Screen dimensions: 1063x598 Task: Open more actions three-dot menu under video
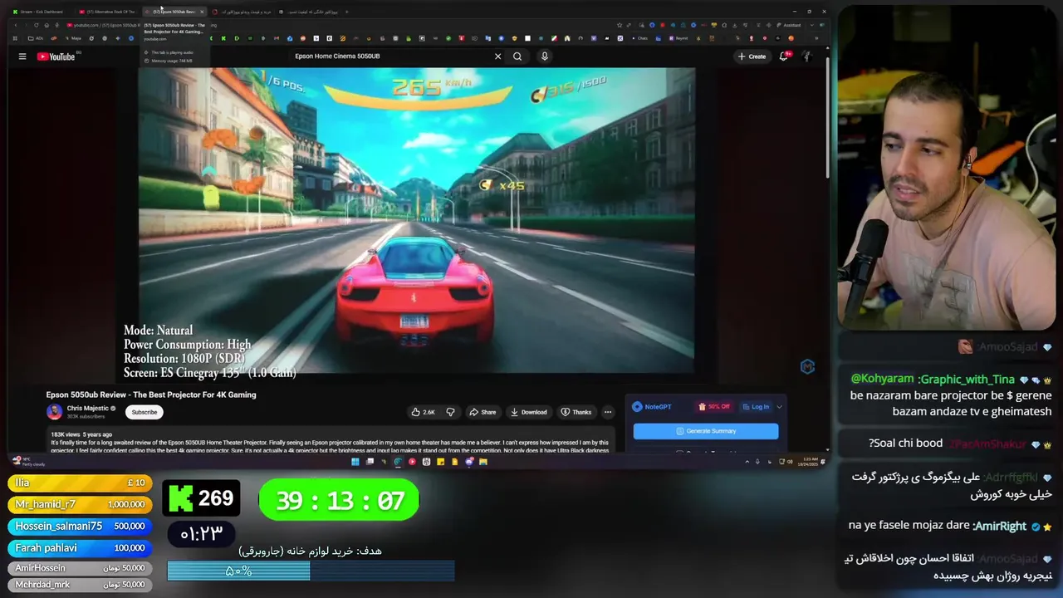[608, 412]
